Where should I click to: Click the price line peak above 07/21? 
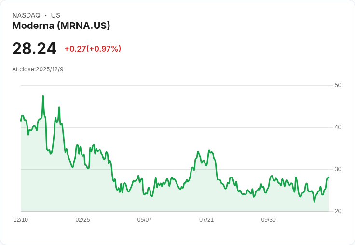(209, 150)
